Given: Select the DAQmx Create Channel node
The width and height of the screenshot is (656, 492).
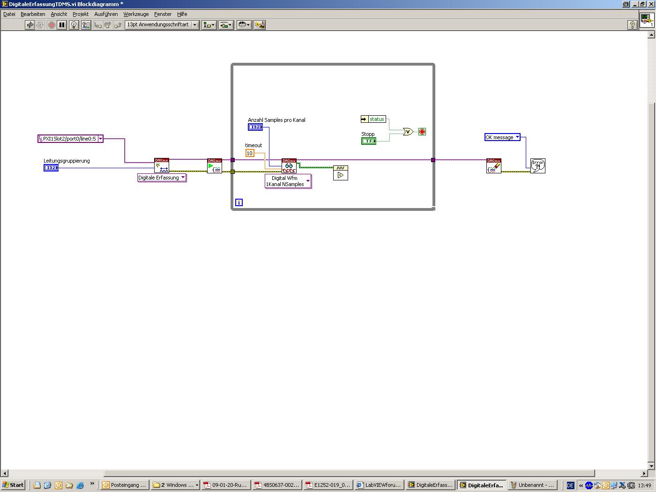Looking at the screenshot, I should (162, 166).
